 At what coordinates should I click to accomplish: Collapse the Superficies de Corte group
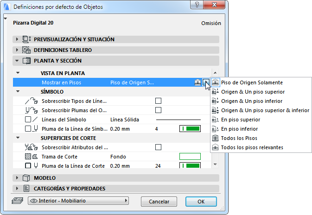pos(18,138)
